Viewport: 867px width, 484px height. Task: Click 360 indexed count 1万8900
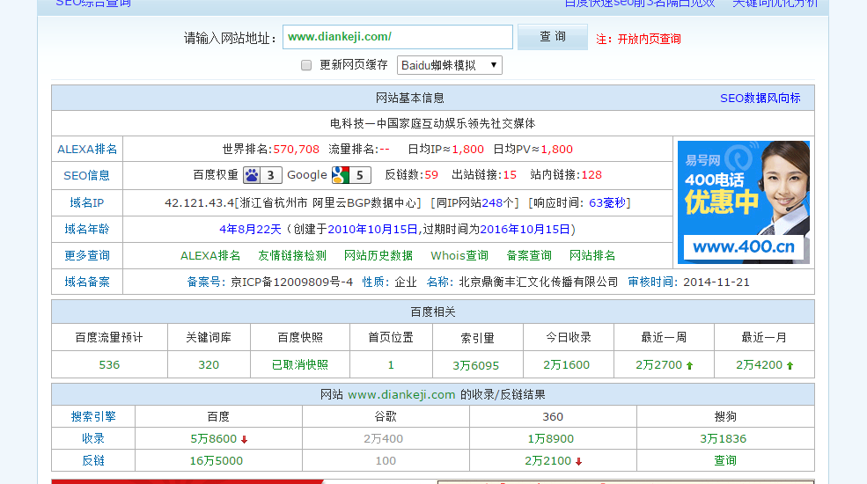point(551,439)
